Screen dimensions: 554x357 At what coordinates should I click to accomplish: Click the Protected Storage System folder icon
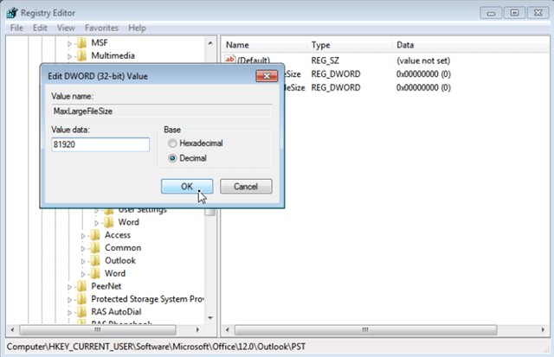click(x=81, y=299)
